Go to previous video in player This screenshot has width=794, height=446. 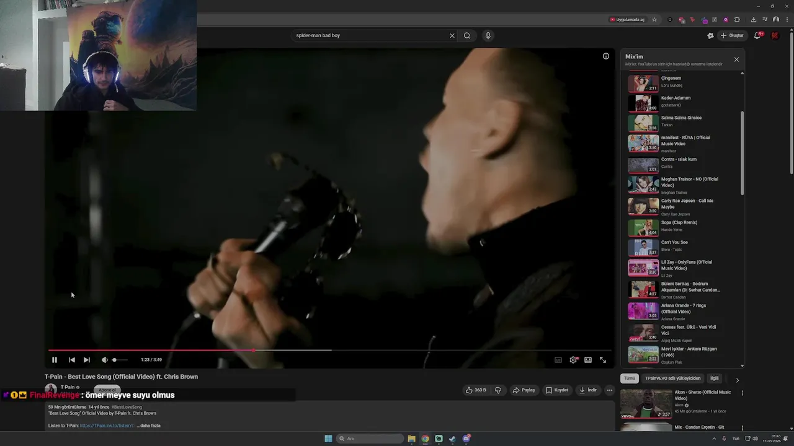pyautogui.click(x=72, y=360)
